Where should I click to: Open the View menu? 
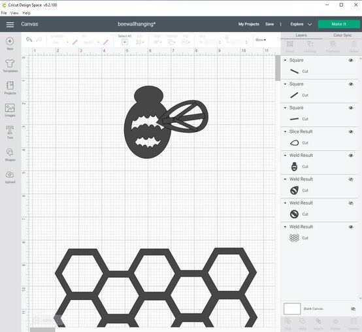tap(14, 13)
